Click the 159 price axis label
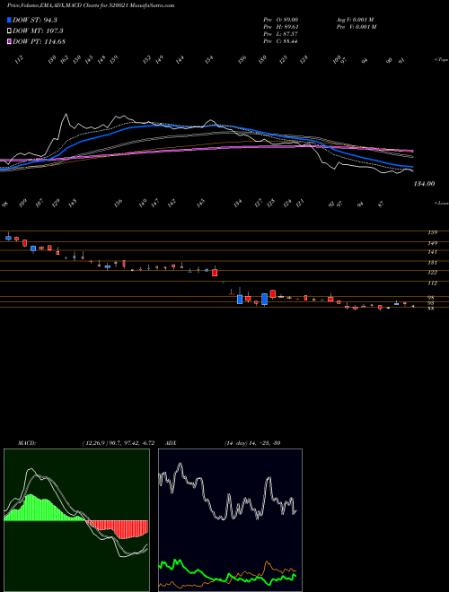The width and height of the screenshot is (449, 592). coord(433,232)
